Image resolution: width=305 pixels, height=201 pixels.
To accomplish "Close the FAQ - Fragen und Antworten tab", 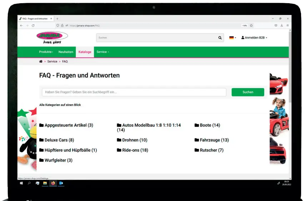I will (x=51, y=19).
